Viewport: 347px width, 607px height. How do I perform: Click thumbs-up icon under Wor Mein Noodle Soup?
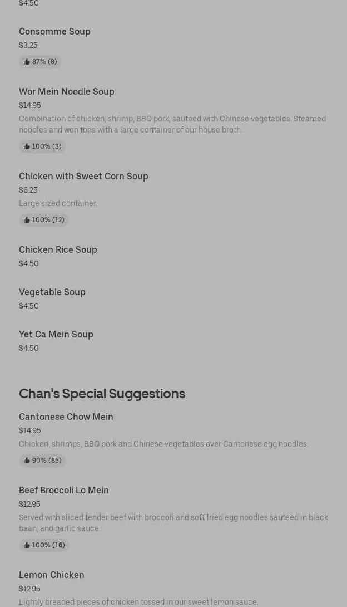[27, 146]
